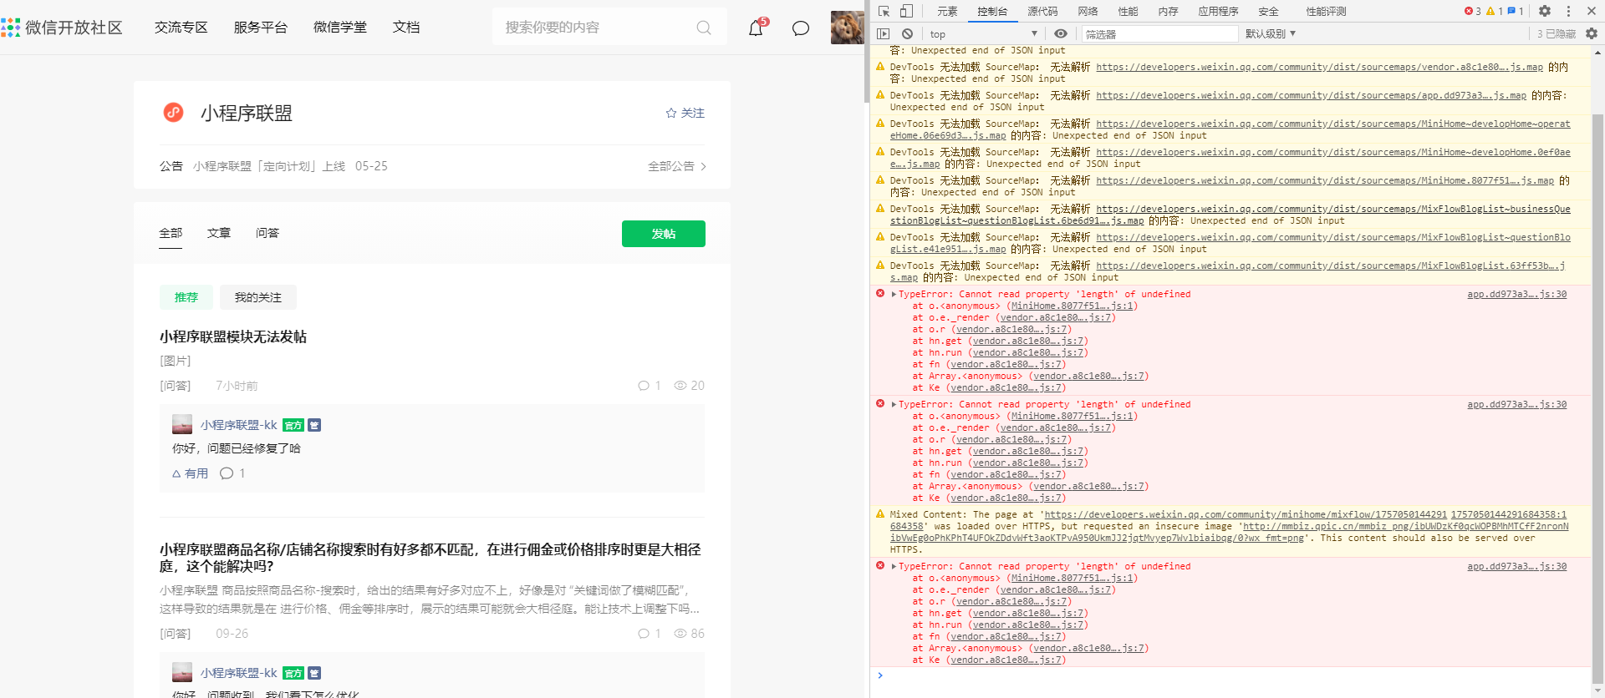Switch to the 源代码 tab
This screenshot has height=698, width=1605.
[1042, 11]
